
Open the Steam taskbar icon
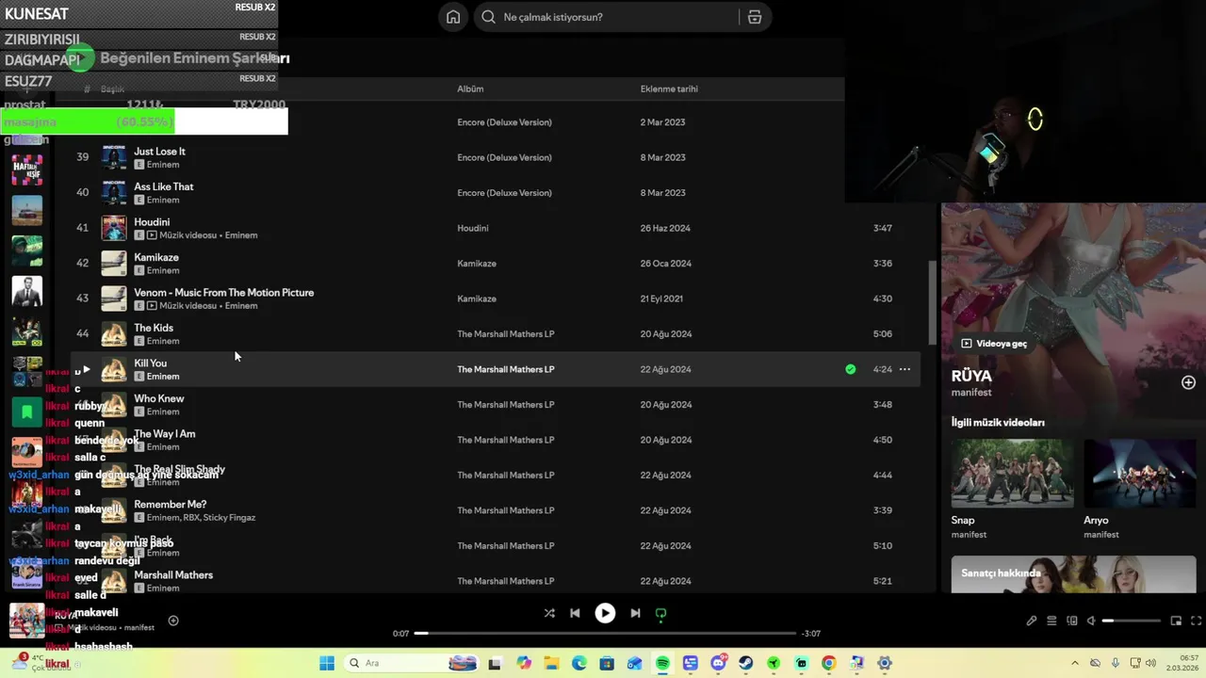coord(745,663)
